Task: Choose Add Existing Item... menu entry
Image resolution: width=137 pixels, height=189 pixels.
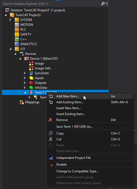Action: click(x=90, y=102)
